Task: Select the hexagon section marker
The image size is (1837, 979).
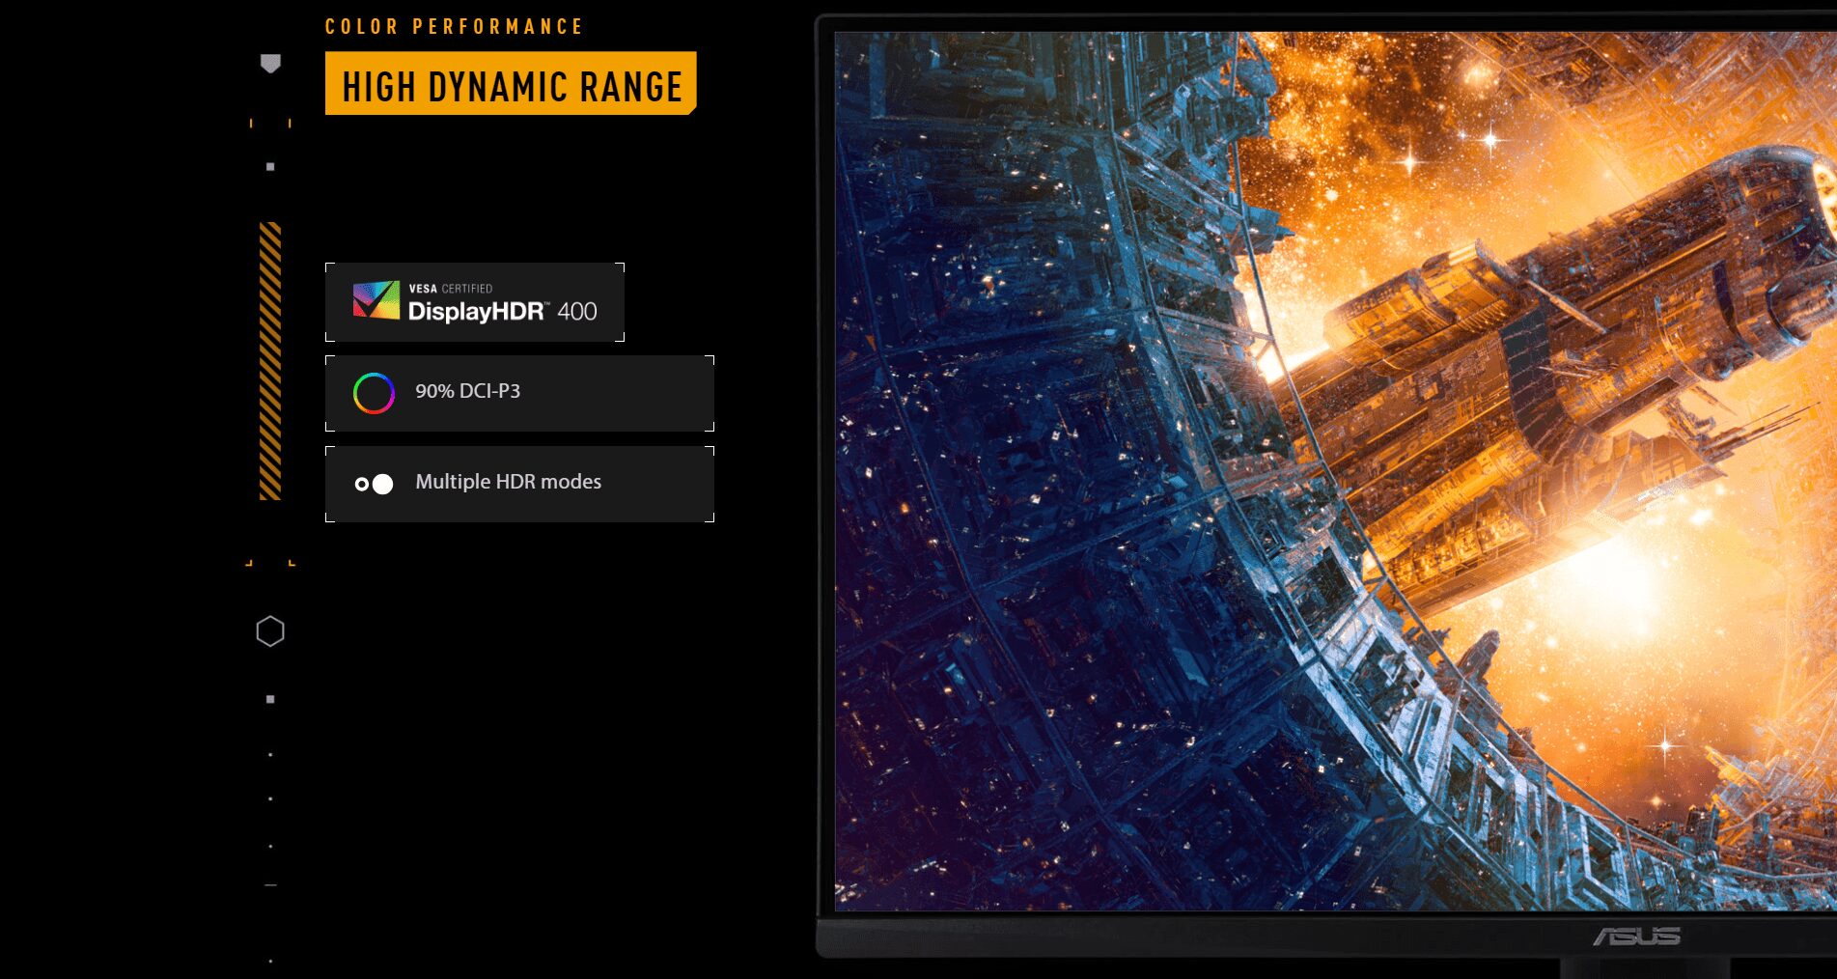Action: pos(270,631)
